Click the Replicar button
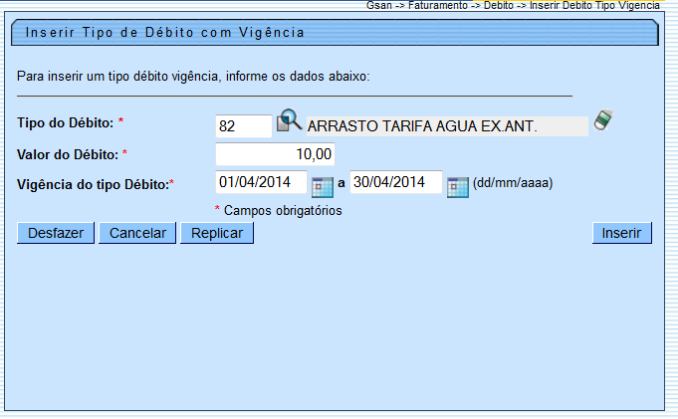The width and height of the screenshot is (678, 419). (217, 233)
